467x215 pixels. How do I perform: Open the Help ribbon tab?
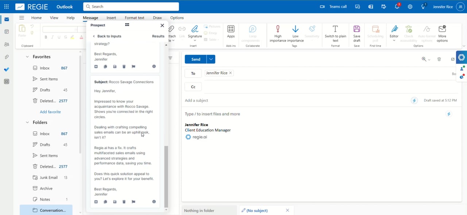pos(70,17)
